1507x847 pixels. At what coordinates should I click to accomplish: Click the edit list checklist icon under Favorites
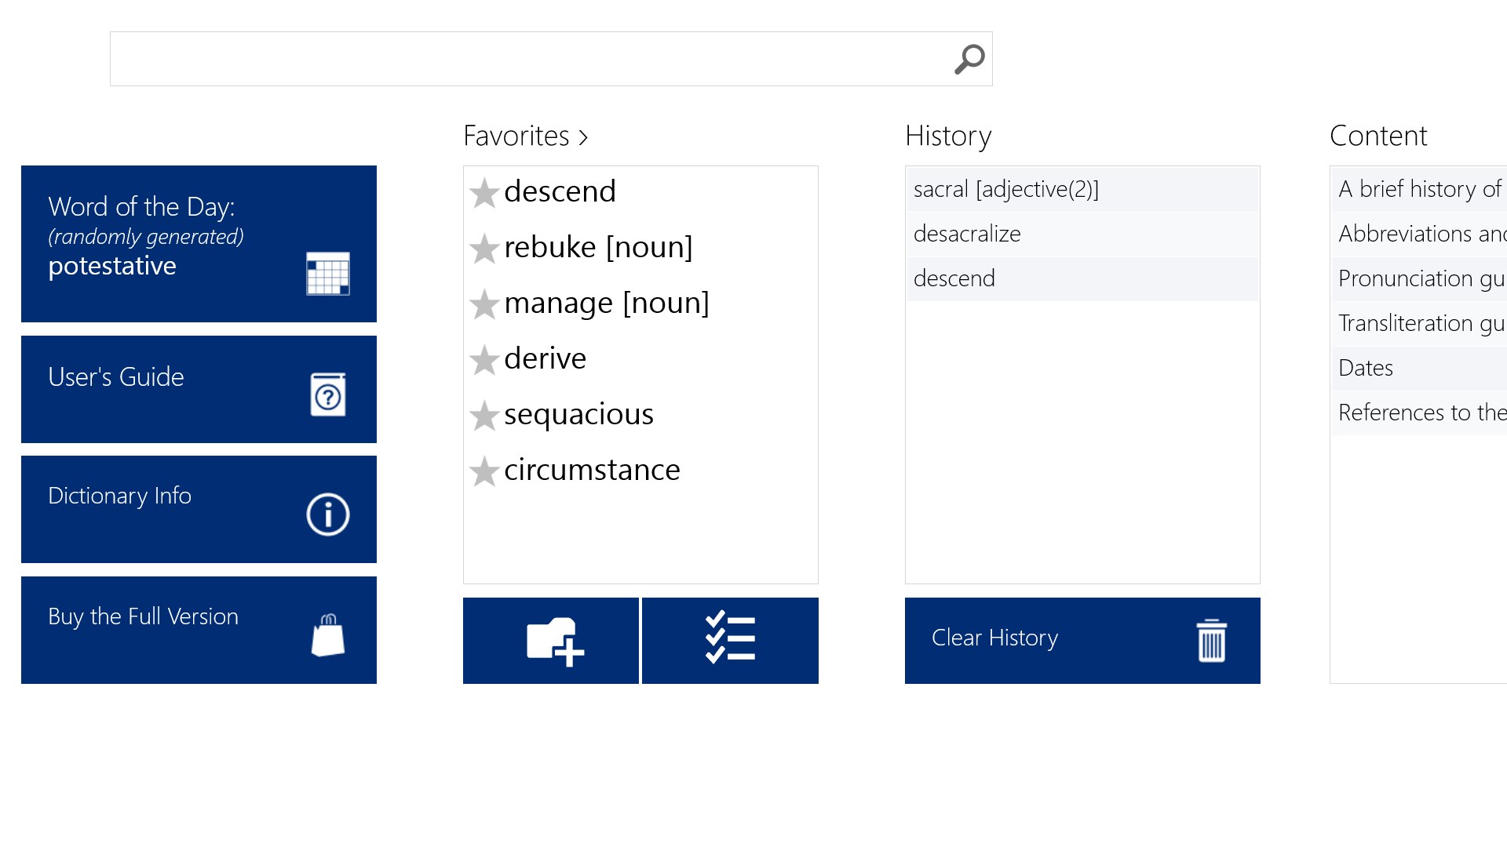(x=730, y=640)
